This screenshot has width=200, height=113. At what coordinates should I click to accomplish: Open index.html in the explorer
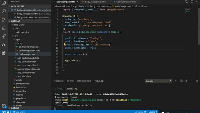pyautogui.click(x=21, y=91)
